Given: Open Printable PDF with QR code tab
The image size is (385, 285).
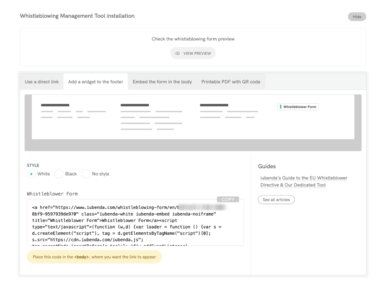Looking at the screenshot, I should pos(231,82).
